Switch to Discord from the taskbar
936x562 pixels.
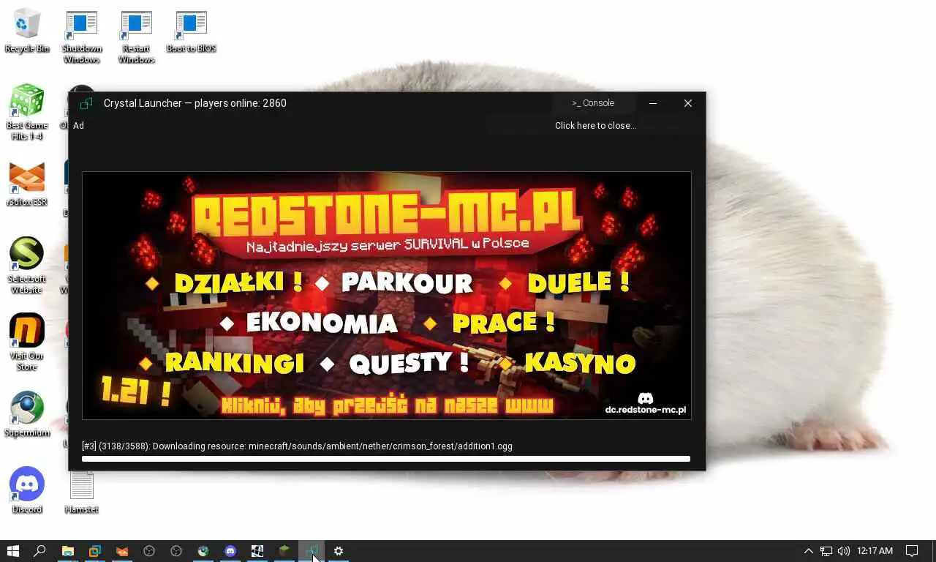[230, 551]
